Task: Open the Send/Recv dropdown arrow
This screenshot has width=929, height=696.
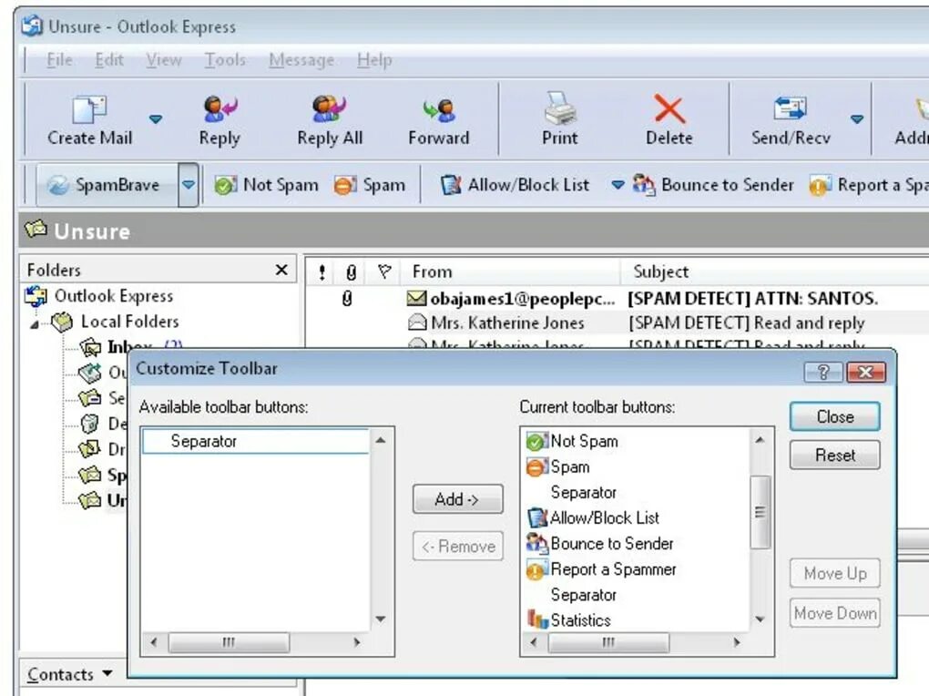Action: pyautogui.click(x=857, y=119)
